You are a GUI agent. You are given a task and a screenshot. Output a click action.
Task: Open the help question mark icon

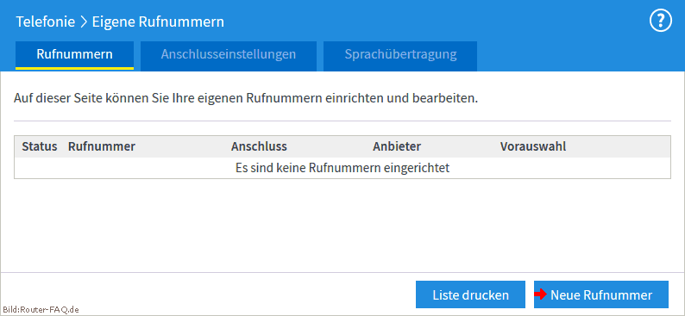661,21
